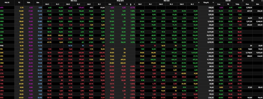
Task: Click the right arrow beside the Dư header
Action: click(262, 1)
